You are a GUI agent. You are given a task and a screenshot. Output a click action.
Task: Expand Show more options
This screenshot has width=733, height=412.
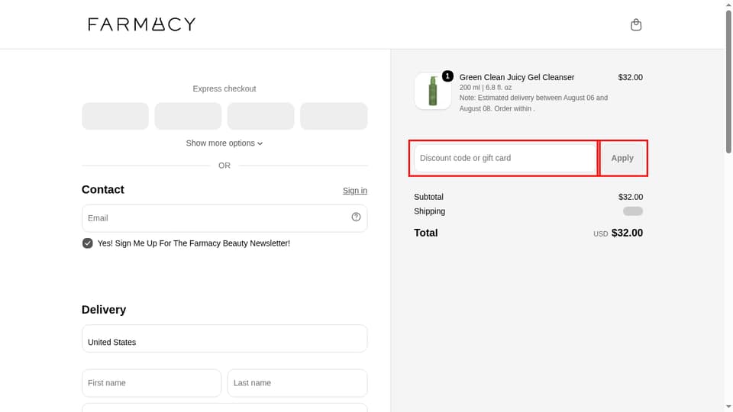(224, 143)
